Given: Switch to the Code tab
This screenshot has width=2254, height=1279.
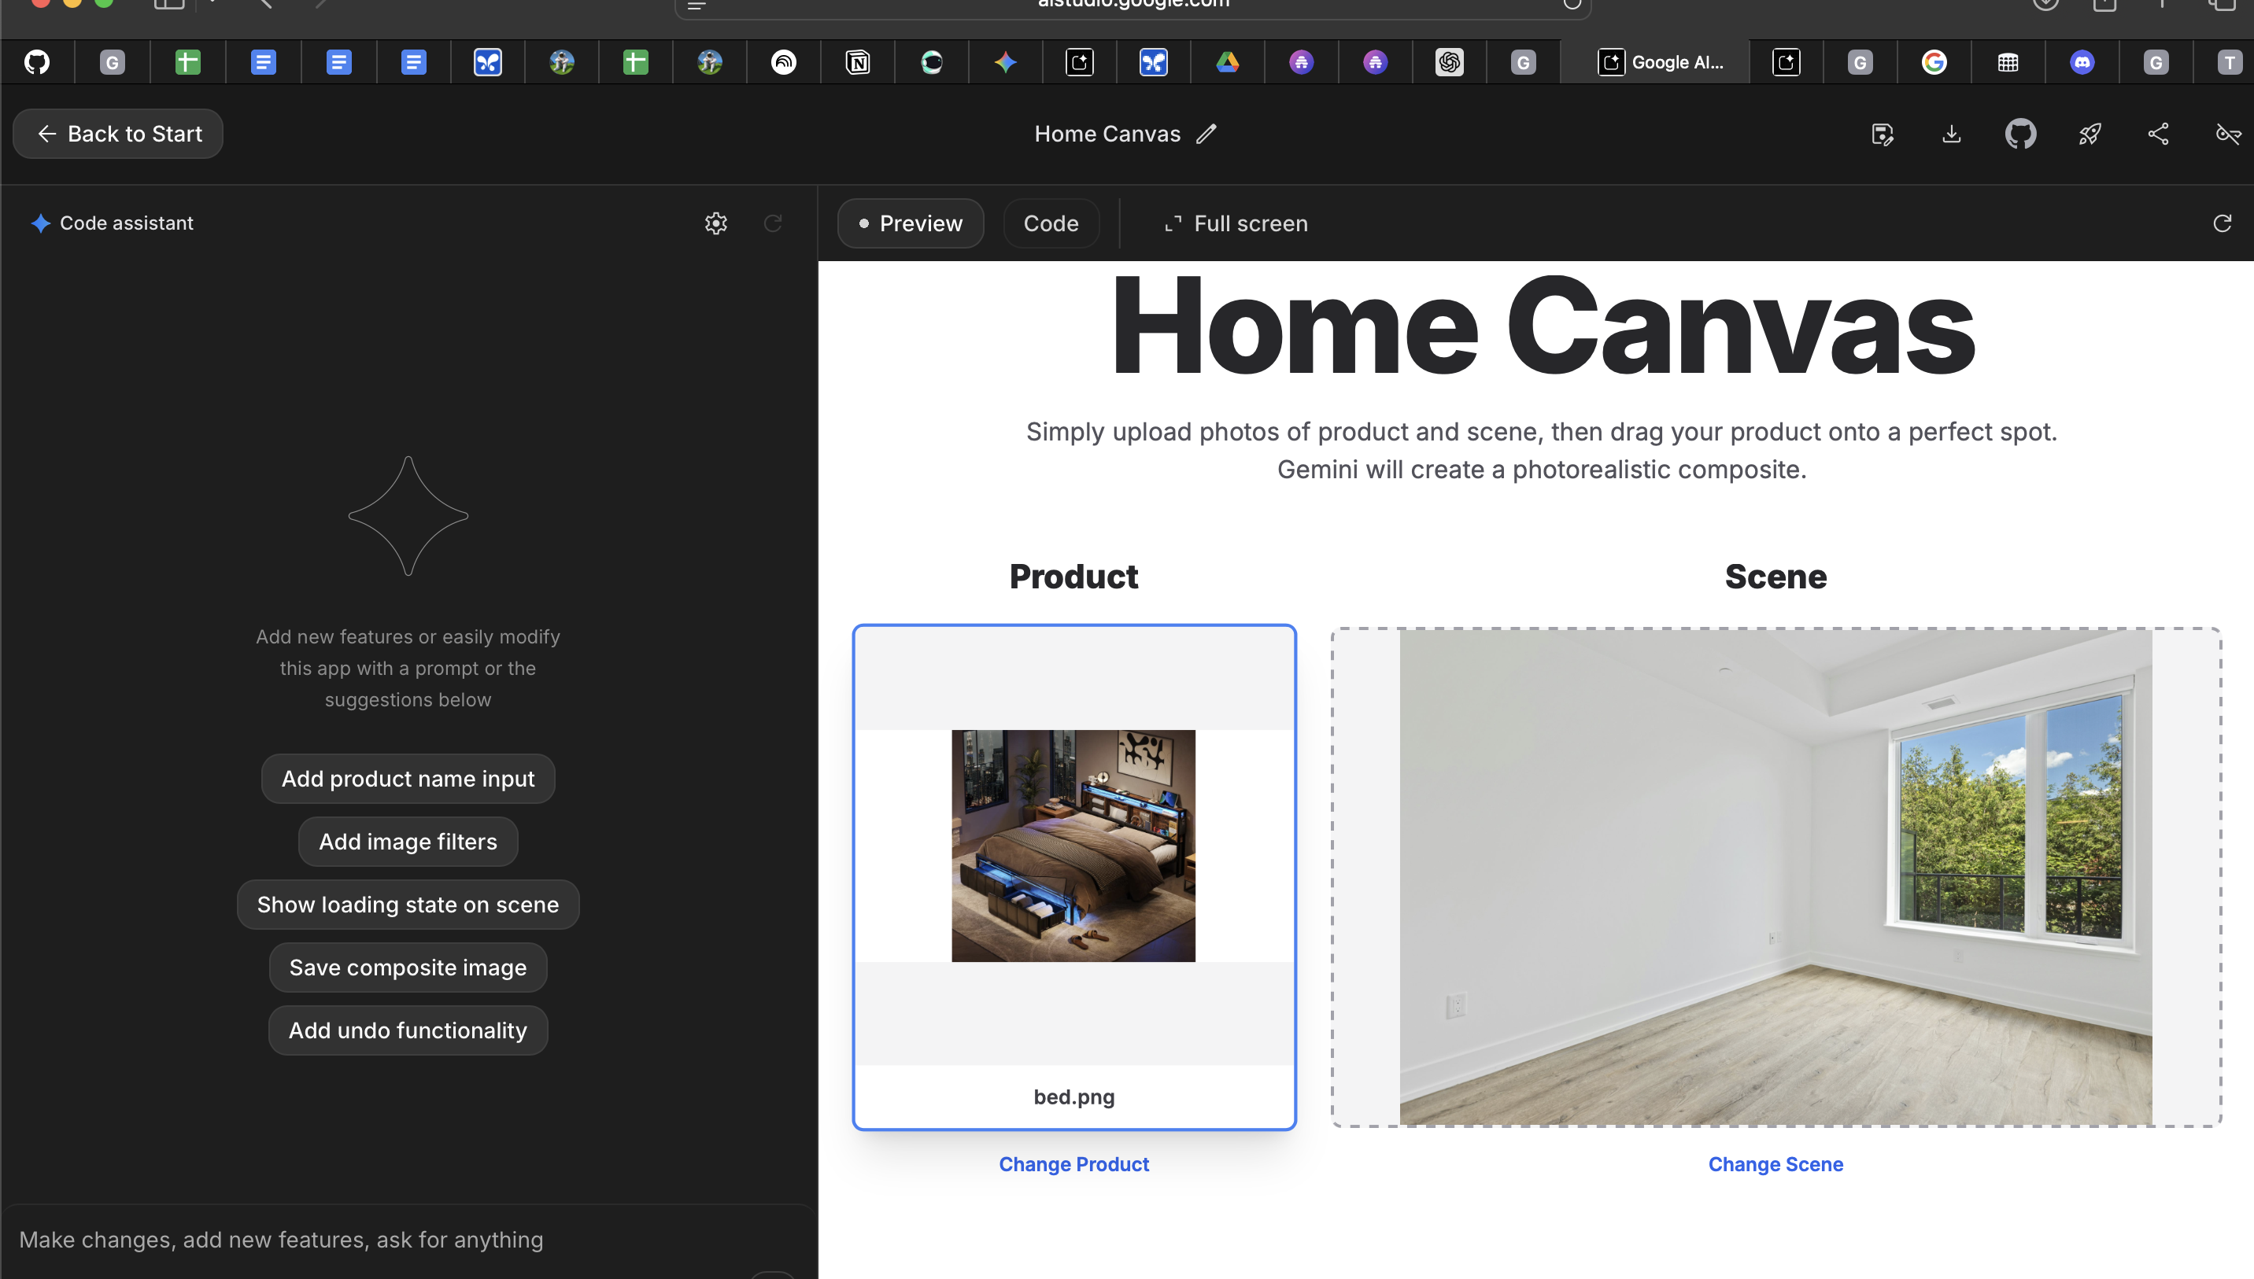Looking at the screenshot, I should coord(1051,223).
